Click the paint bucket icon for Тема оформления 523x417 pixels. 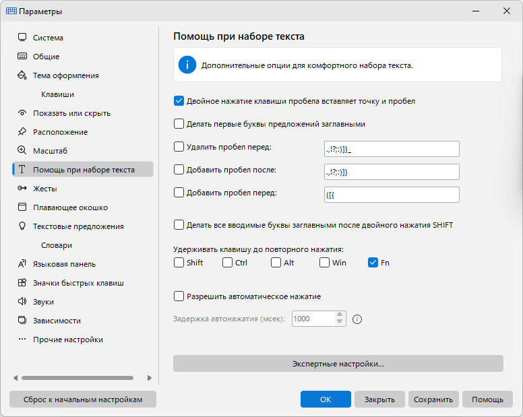point(22,75)
